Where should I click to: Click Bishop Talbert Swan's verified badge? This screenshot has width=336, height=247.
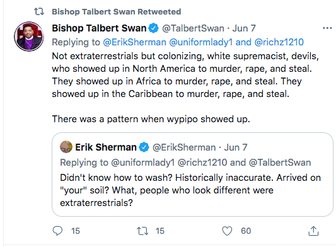coord(153,28)
